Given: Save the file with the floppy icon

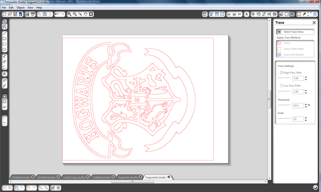Looking at the screenshot, I should [15, 14].
